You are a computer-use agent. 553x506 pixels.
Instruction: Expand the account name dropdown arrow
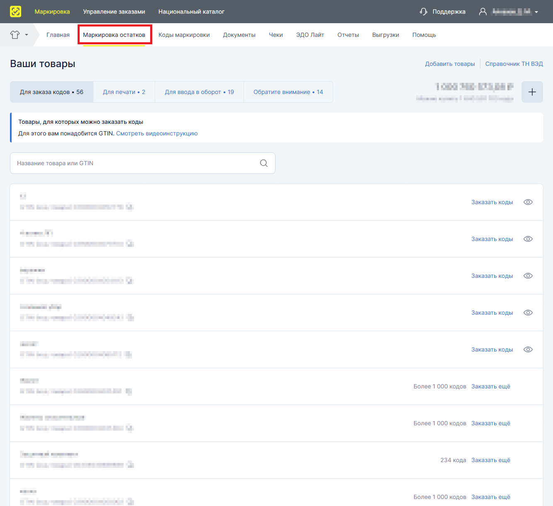point(536,12)
